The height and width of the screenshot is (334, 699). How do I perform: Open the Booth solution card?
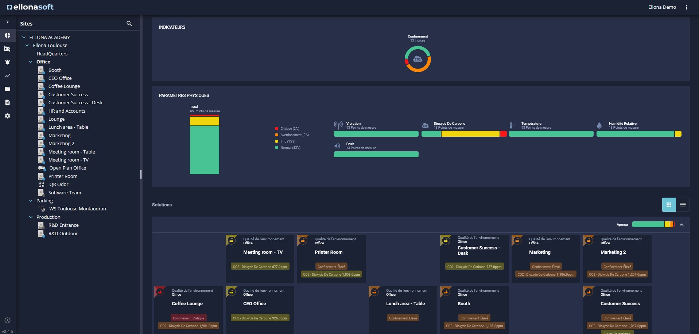coord(474,309)
